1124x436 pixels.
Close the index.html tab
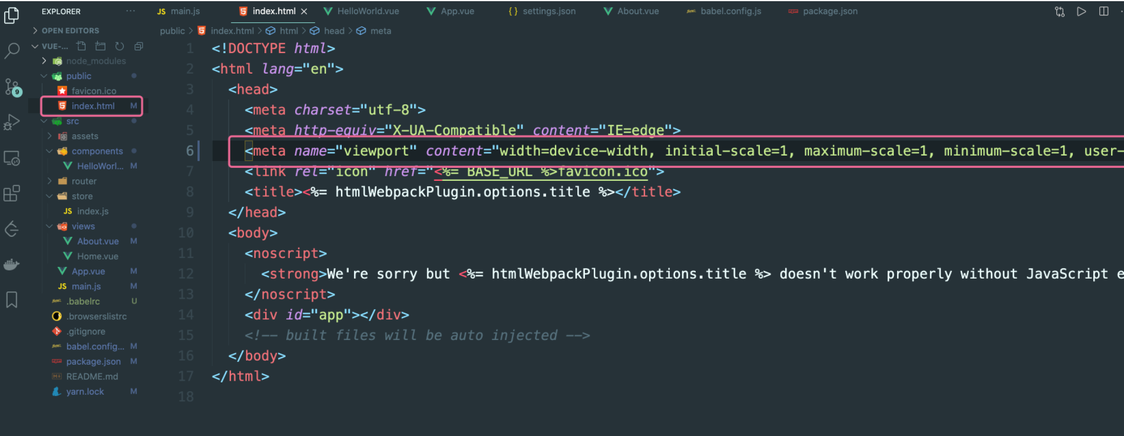click(x=304, y=11)
